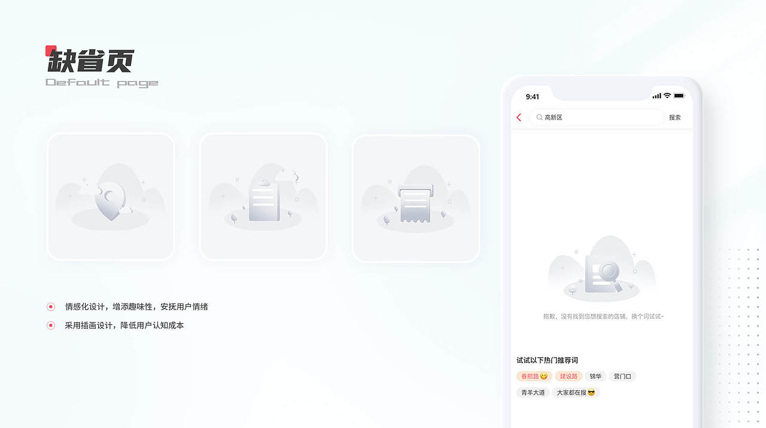This screenshot has width=766, height=428.
Task: Select the 锦华 hot search keyword
Action: click(x=595, y=376)
